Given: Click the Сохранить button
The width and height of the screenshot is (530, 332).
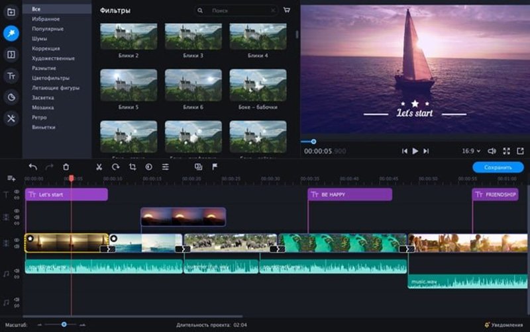Looking at the screenshot, I should 498,167.
